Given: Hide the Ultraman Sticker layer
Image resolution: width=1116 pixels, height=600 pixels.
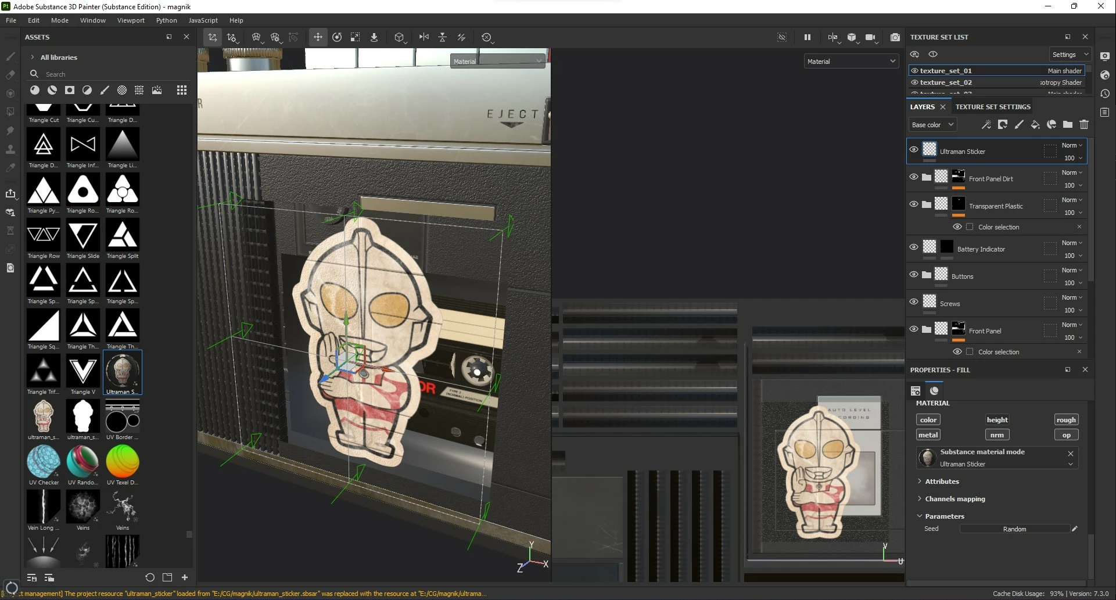Looking at the screenshot, I should pyautogui.click(x=914, y=150).
